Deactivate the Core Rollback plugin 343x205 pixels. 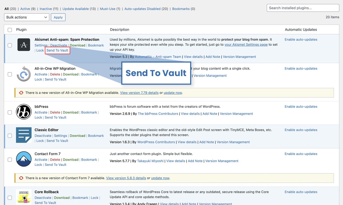[43, 198]
